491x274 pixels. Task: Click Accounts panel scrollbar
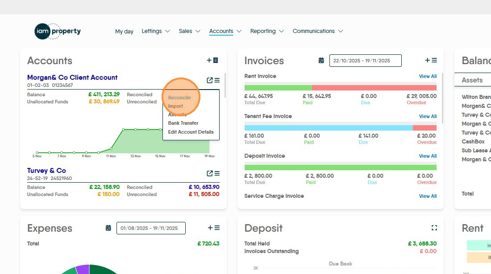225,85
